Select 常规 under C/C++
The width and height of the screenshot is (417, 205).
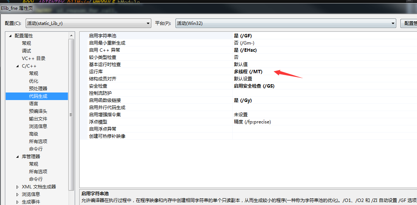coord(34,73)
